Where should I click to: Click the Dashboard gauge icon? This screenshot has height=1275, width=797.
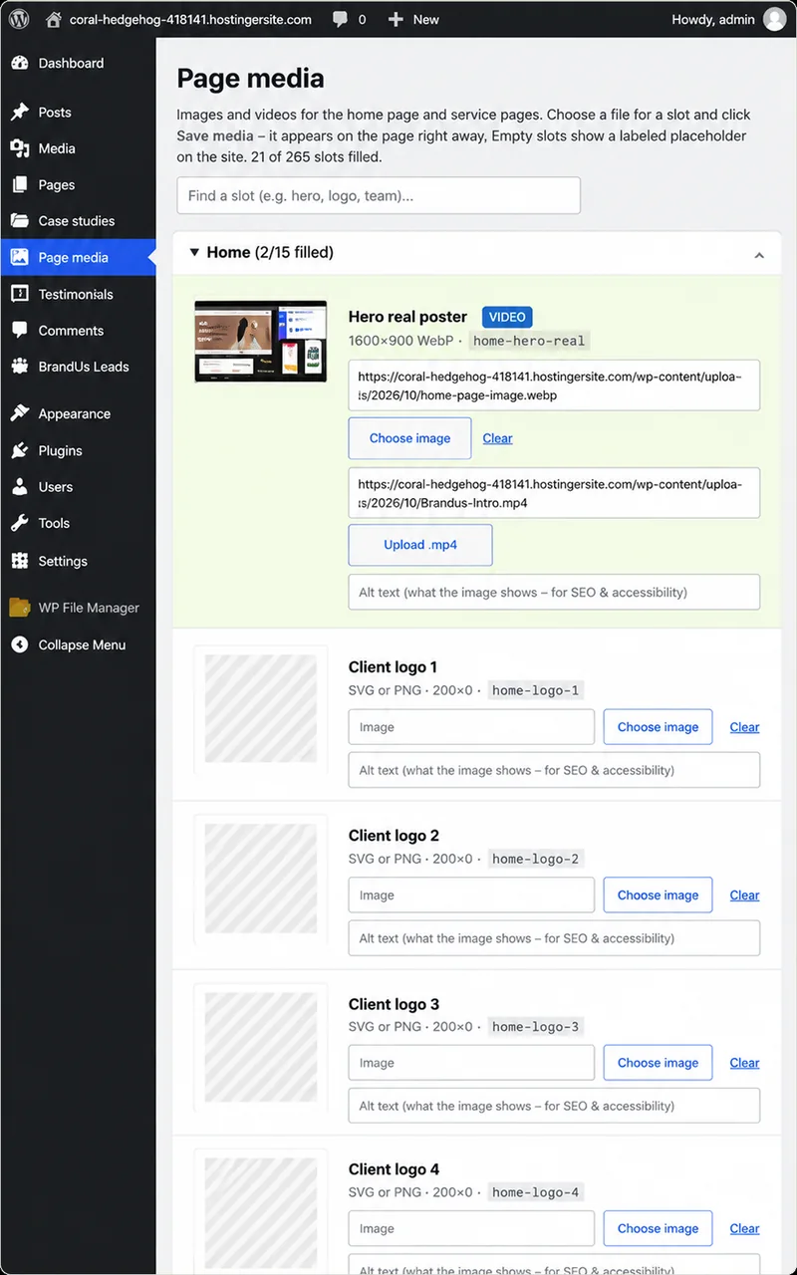pyautogui.click(x=20, y=63)
